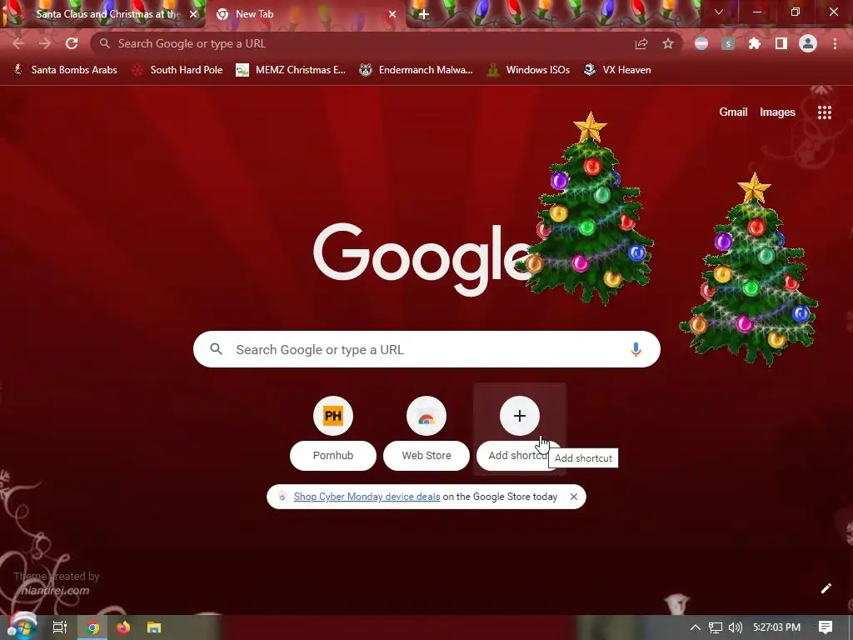Open File Explorer from the taskbar
This screenshot has height=640, width=853.
[x=154, y=627]
